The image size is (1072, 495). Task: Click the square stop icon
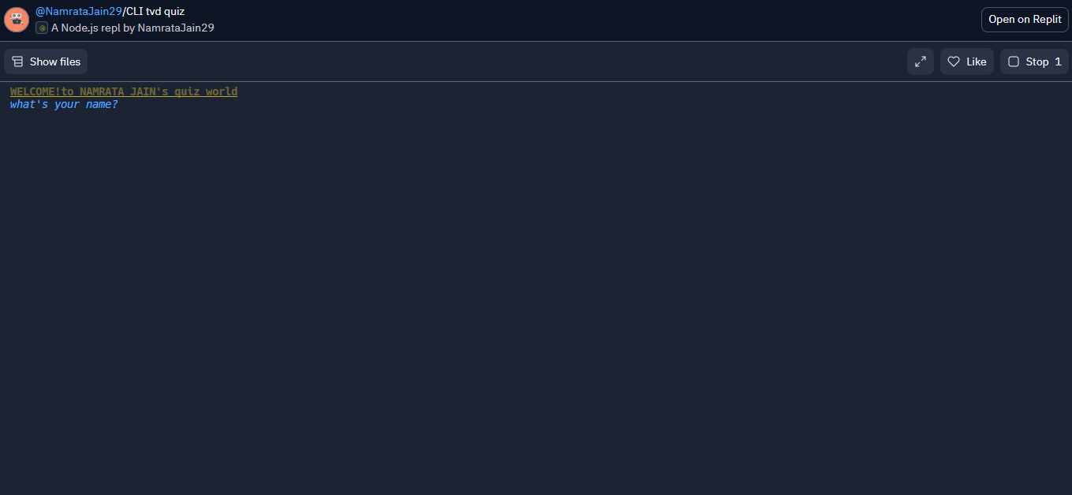coord(1014,61)
